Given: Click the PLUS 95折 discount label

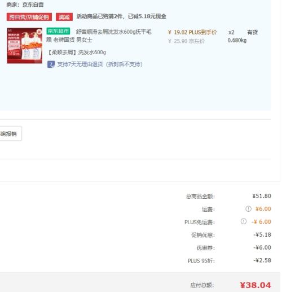Looking at the screenshot, I should pyautogui.click(x=201, y=261).
